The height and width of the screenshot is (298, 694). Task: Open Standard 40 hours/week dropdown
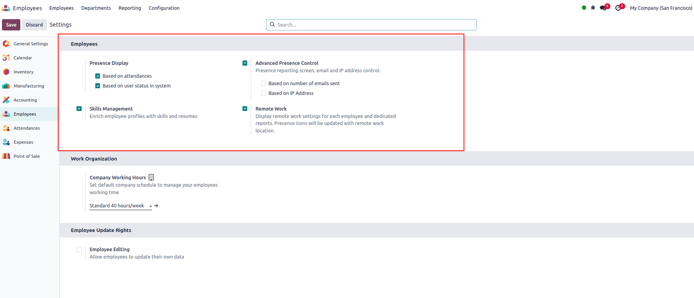point(120,205)
